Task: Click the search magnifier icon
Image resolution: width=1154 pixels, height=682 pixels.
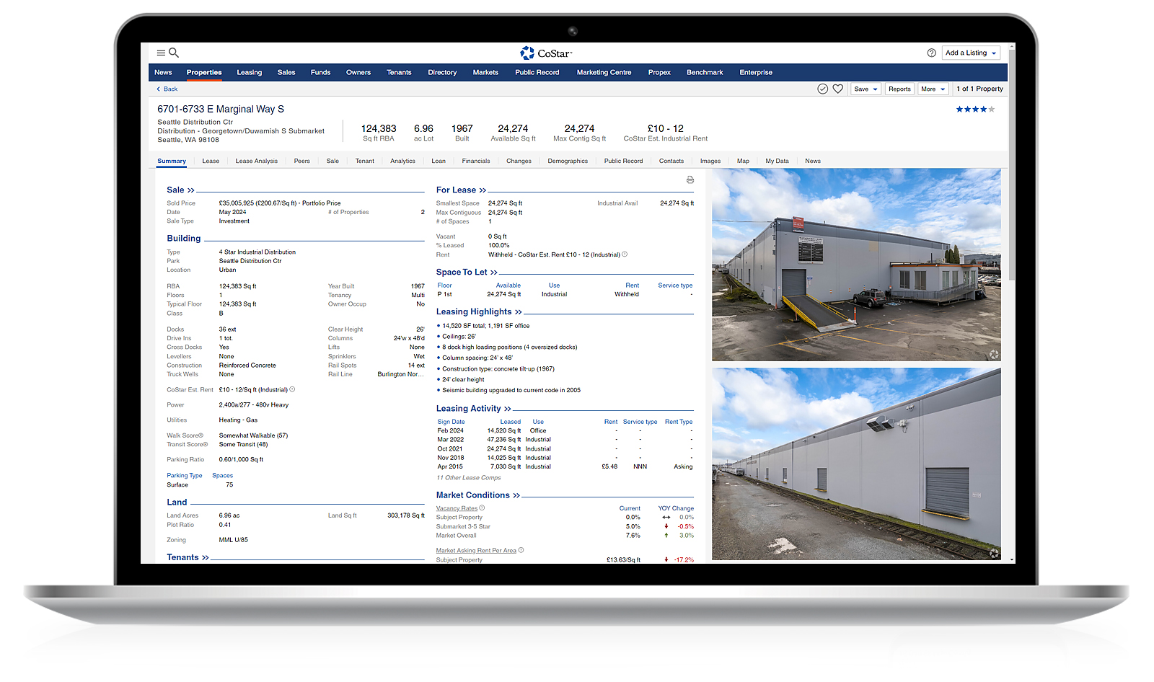Action: [x=174, y=53]
